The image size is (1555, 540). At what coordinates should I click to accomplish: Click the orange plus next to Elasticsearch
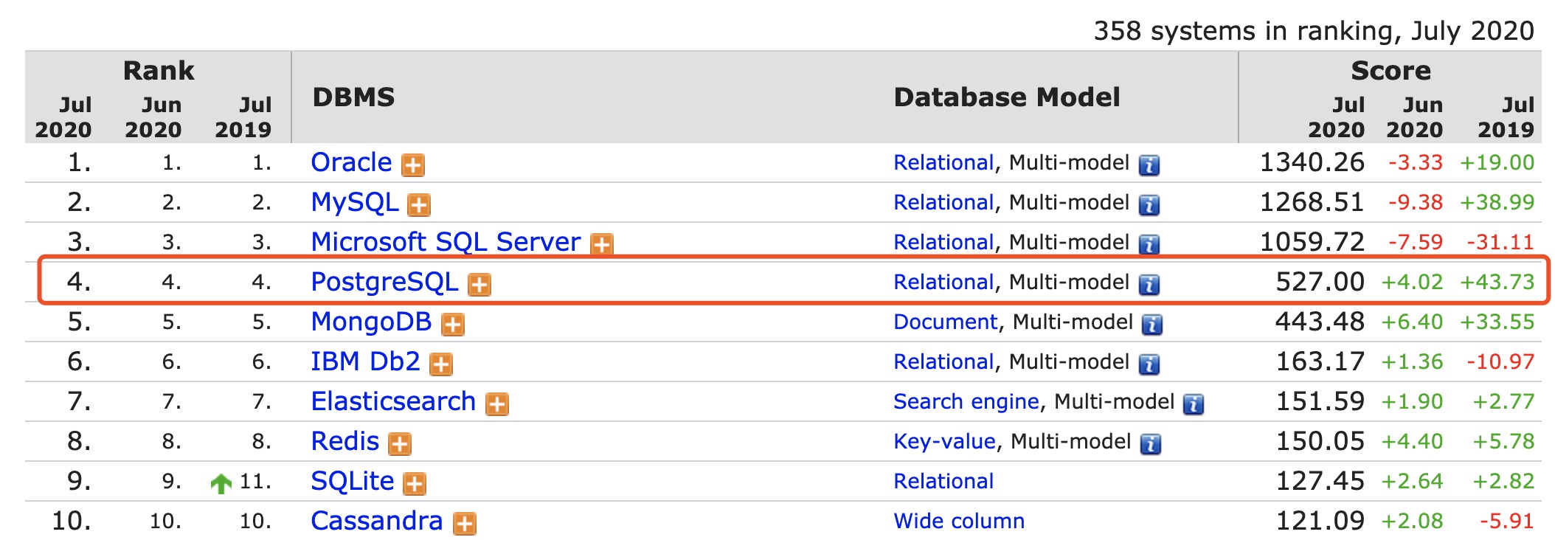[x=496, y=404]
